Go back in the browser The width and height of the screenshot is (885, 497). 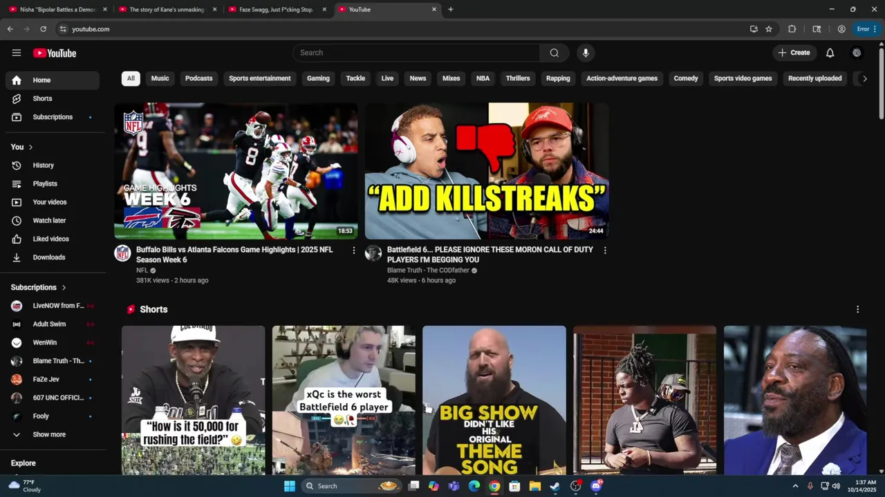(10, 29)
